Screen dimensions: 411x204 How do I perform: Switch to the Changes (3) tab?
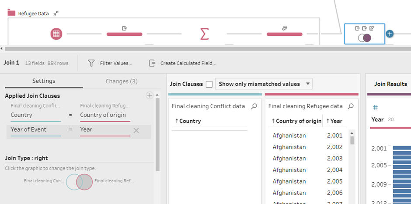pos(122,81)
